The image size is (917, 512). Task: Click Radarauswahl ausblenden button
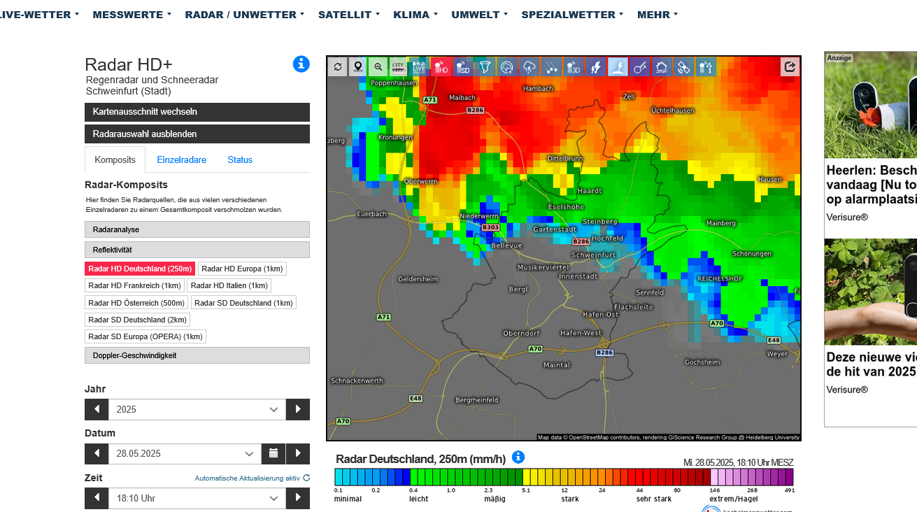197,134
